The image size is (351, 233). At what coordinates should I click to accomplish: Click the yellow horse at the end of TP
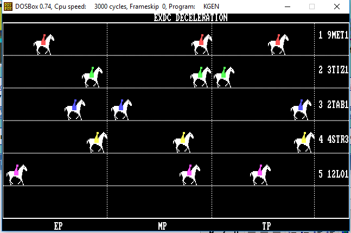coord(304,142)
